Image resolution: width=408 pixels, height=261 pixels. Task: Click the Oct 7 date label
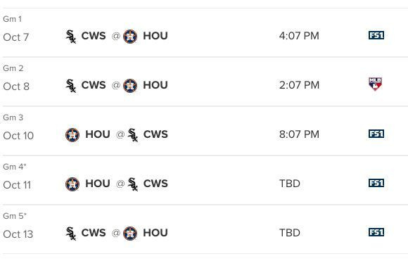point(16,37)
